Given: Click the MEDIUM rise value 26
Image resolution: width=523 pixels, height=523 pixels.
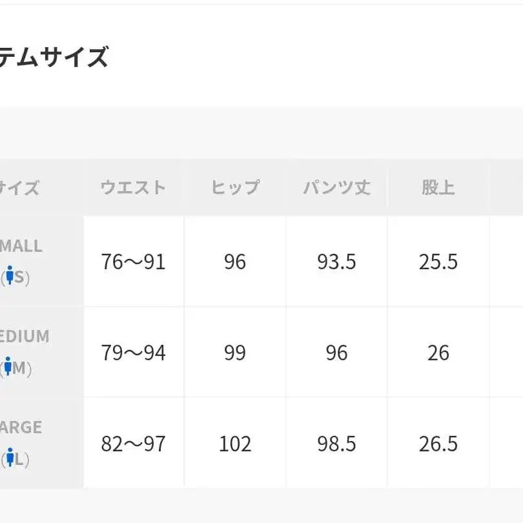Looking at the screenshot, I should pyautogui.click(x=438, y=353).
